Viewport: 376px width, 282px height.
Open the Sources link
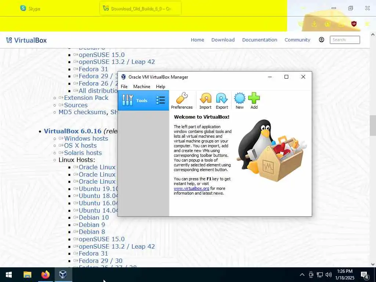coord(76,105)
